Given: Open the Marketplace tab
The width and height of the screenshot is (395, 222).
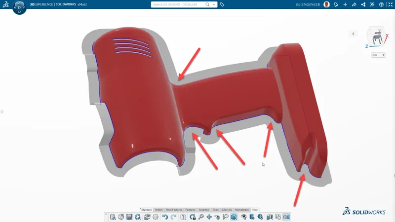Looking at the screenshot, I should point(242,210).
